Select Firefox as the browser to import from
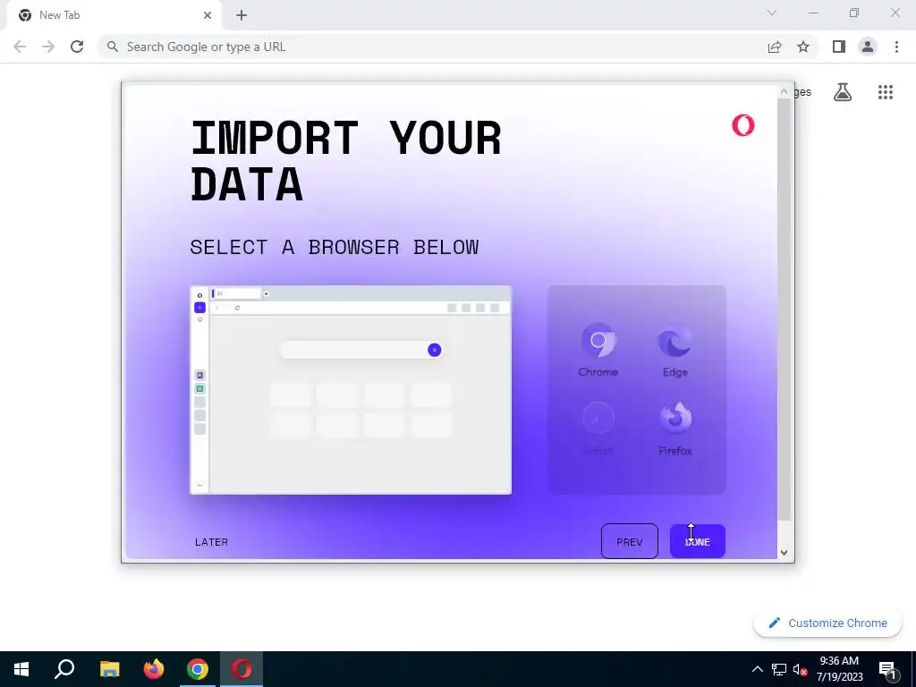 (675, 428)
